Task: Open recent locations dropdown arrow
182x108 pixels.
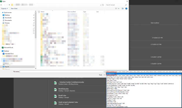Action: 7,5
